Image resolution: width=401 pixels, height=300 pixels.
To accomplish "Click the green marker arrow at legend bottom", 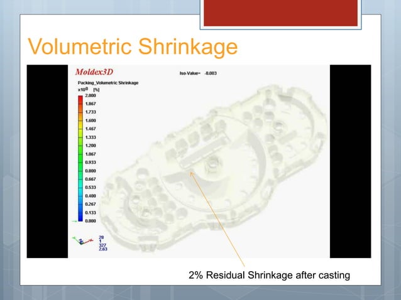I will [74, 221].
